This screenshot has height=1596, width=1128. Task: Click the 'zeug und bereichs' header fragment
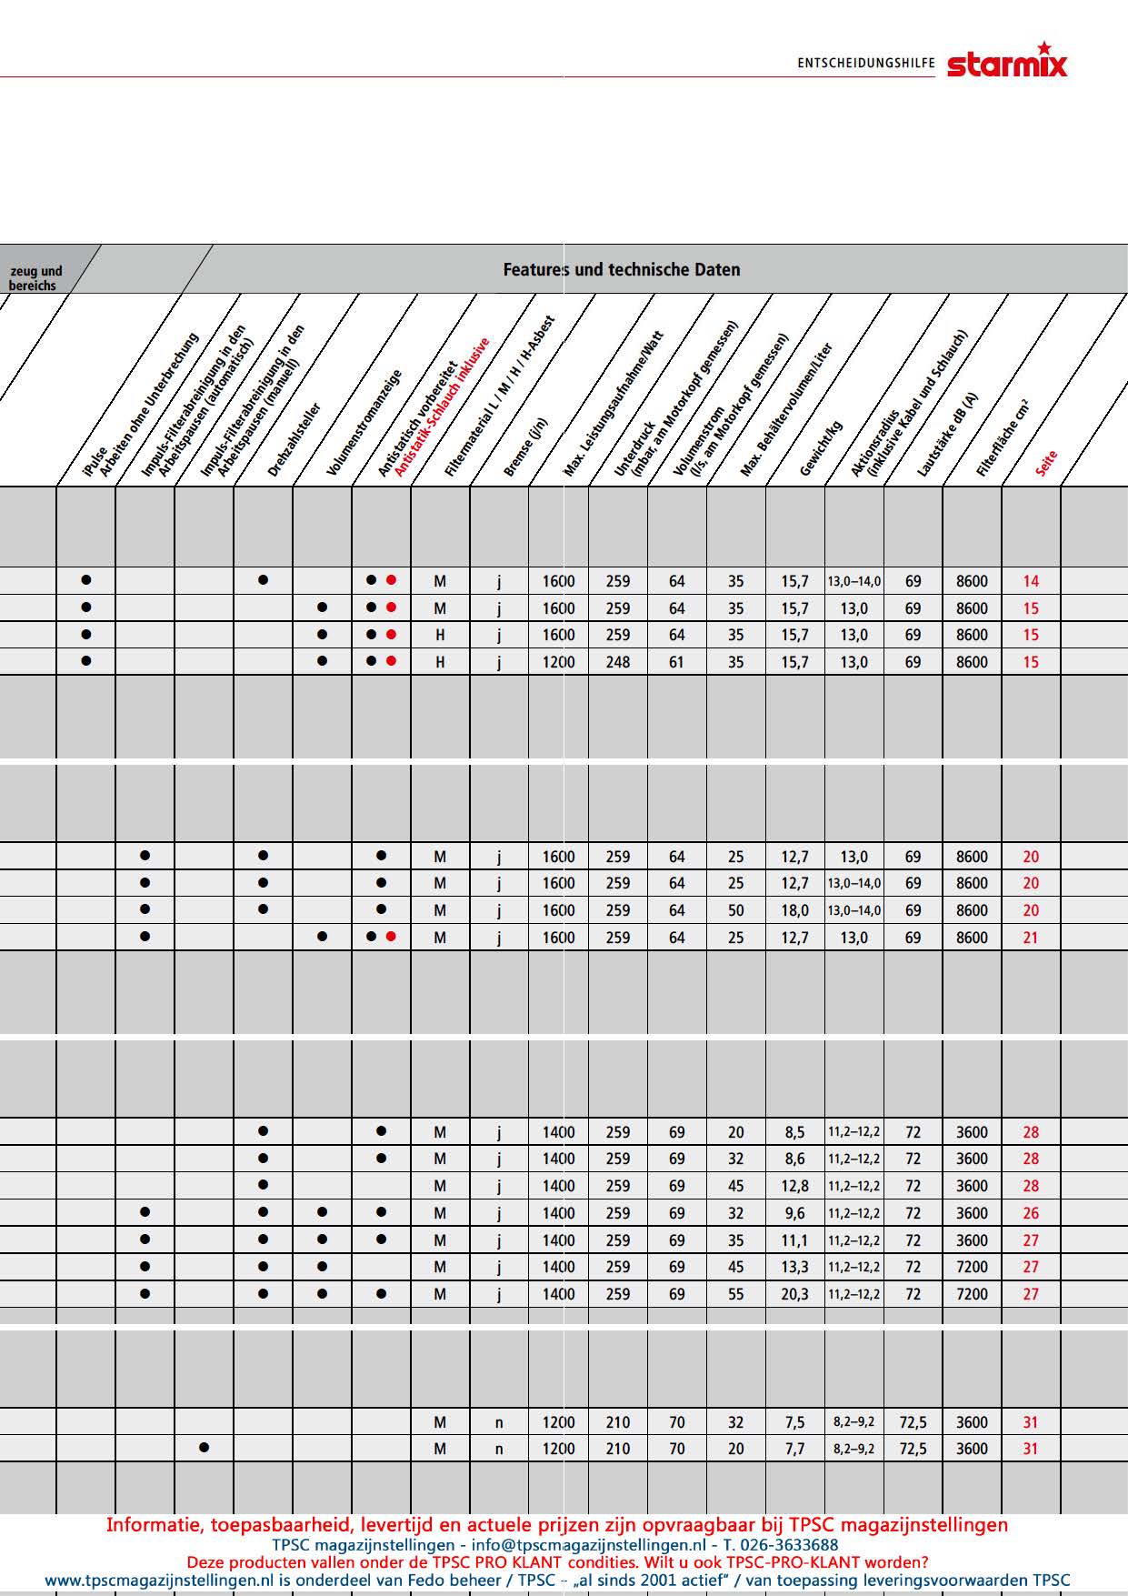35,277
